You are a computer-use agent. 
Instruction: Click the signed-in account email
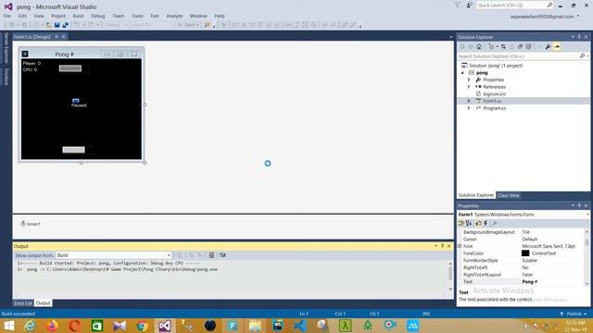coord(542,17)
